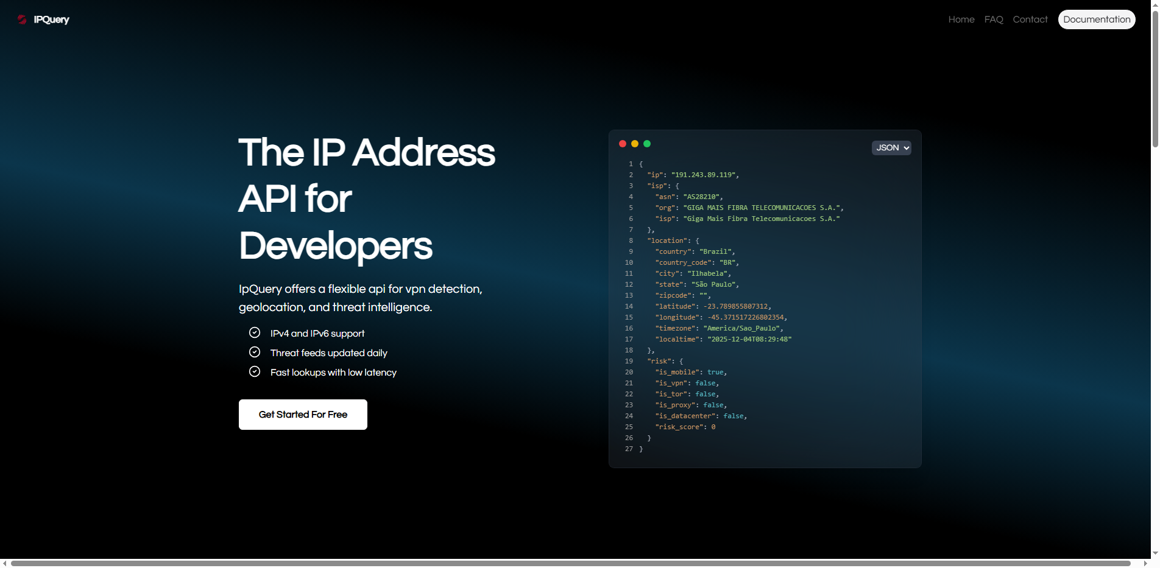
Task: Click the checkmark beside Threat feeds updated daily
Action: (x=255, y=352)
